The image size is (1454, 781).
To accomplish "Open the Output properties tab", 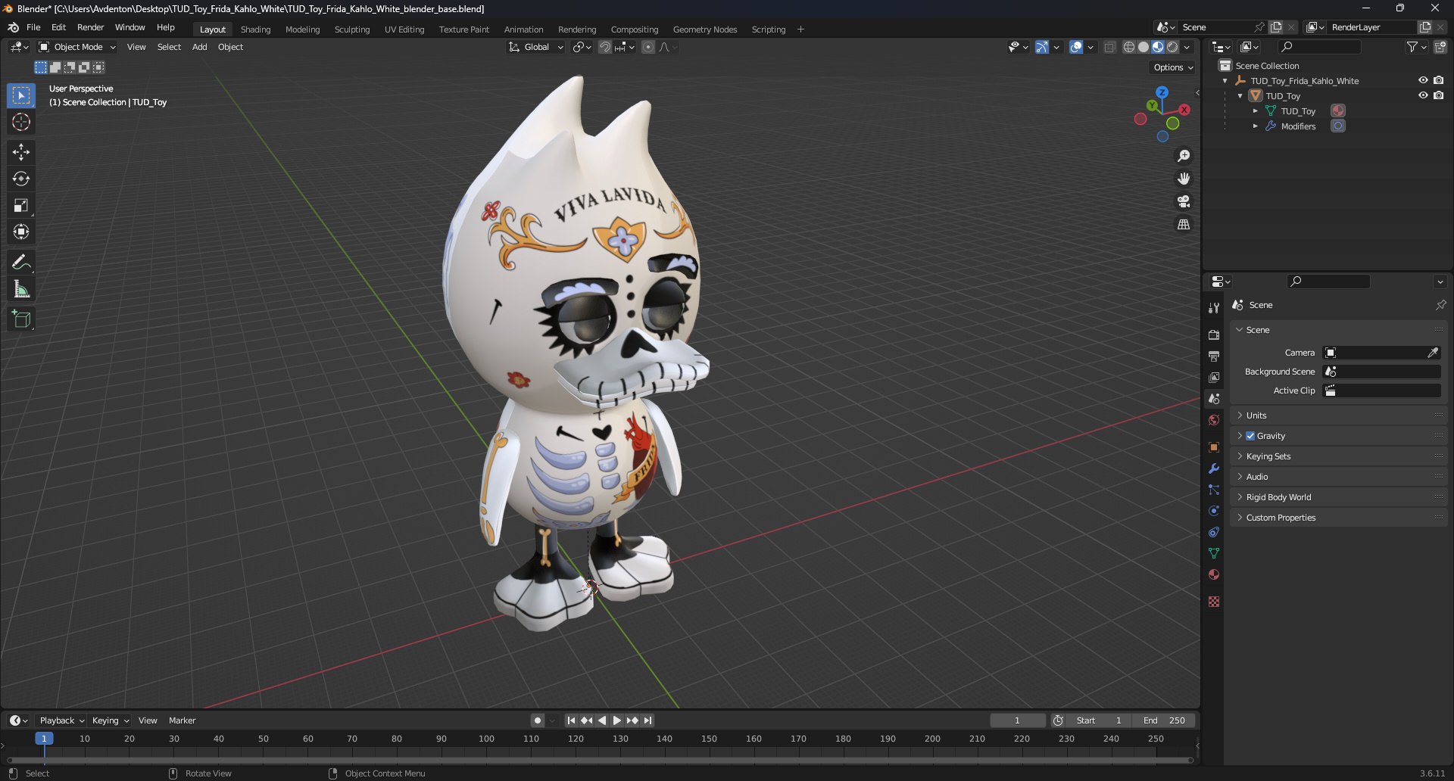I will pos(1214,356).
